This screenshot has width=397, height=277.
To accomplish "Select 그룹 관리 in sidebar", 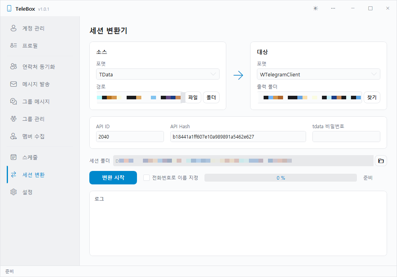I will pyautogui.click(x=40, y=119).
